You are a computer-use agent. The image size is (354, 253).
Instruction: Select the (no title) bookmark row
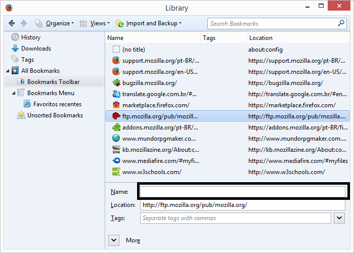tap(228, 50)
